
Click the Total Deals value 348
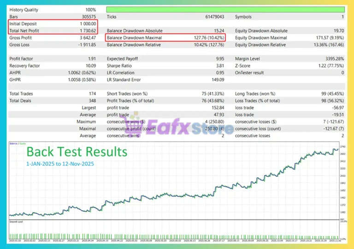[x=92, y=101]
